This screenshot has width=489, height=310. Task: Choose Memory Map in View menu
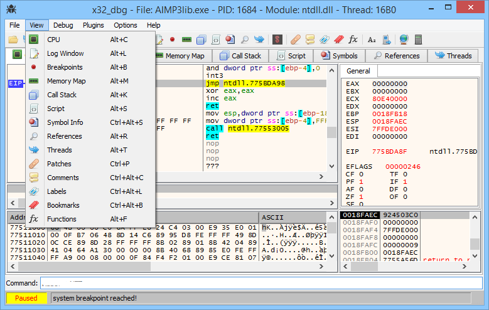coord(90,81)
